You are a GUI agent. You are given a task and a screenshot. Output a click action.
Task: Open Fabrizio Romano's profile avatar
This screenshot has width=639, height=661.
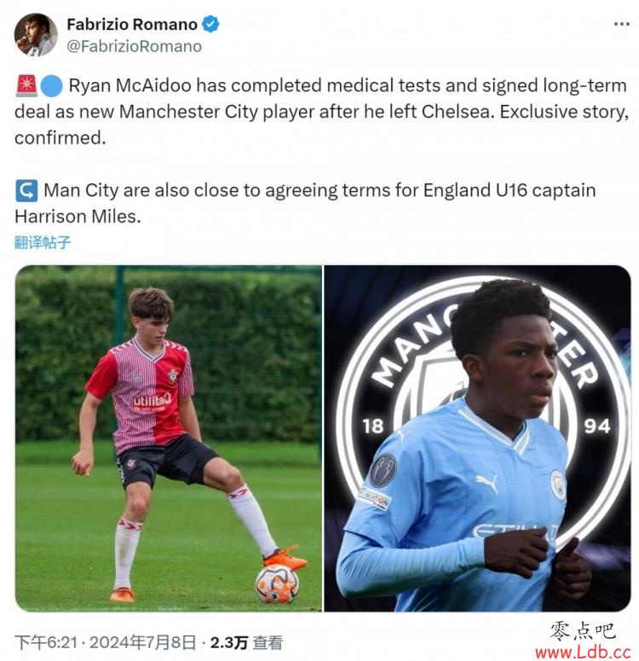(36, 35)
